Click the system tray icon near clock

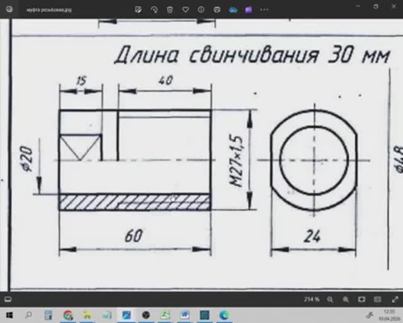pyautogui.click(x=370, y=315)
